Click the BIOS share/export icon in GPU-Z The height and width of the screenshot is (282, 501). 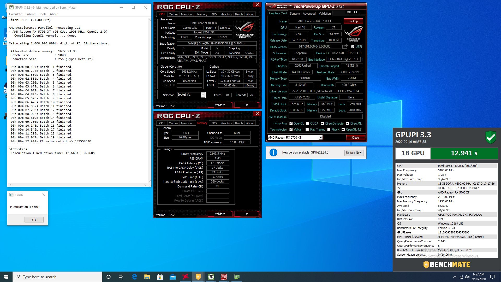pos(345,46)
